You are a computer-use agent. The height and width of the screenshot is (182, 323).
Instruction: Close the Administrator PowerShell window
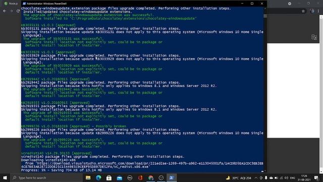pos(262,4)
